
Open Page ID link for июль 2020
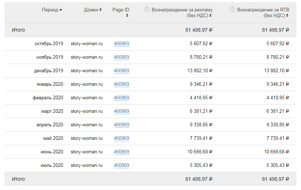(x=121, y=165)
